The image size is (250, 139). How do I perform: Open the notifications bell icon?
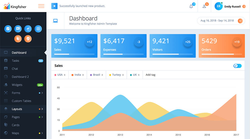pyautogui.click(x=191, y=6)
